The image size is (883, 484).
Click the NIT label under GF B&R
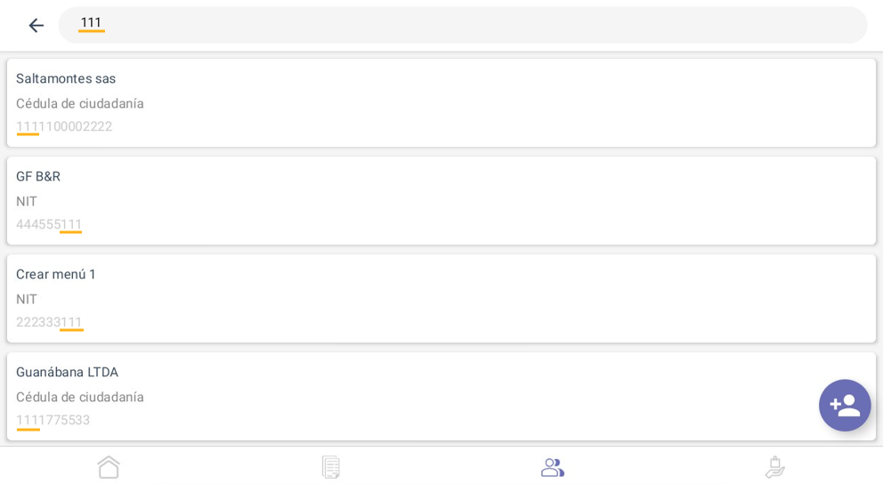(27, 201)
